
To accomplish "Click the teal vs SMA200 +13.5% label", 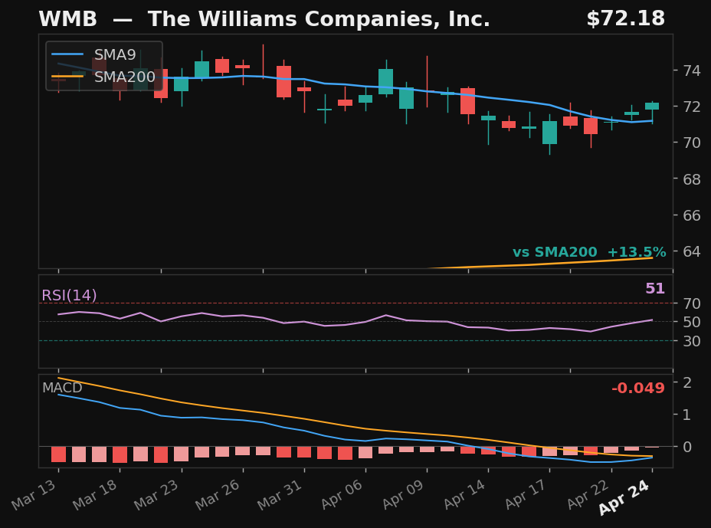I will coord(591,251).
